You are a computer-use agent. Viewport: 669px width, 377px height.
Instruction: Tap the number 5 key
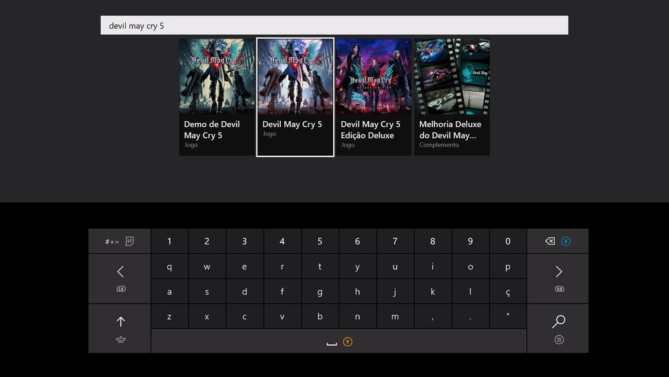tap(320, 241)
